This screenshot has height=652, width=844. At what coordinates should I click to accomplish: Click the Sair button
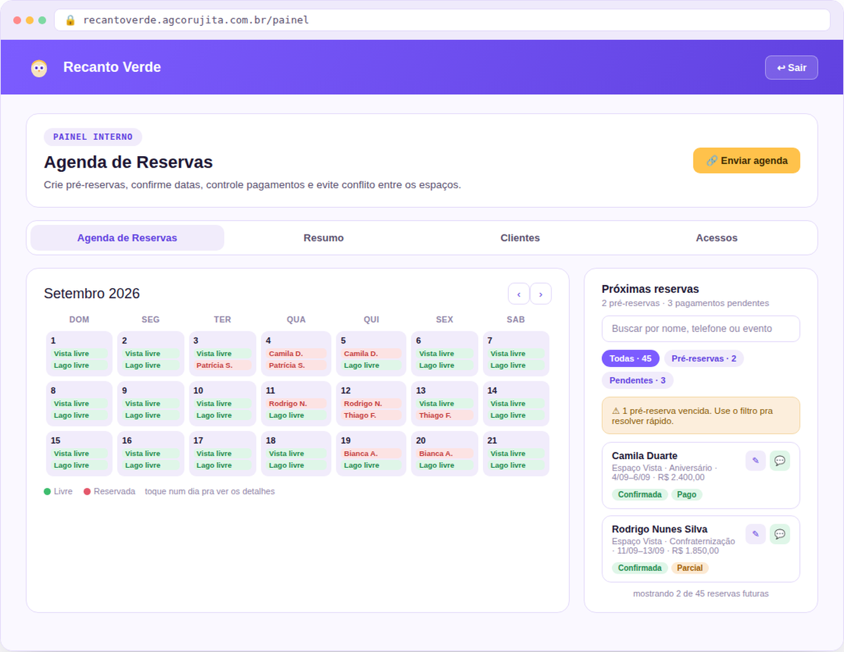[x=792, y=67]
